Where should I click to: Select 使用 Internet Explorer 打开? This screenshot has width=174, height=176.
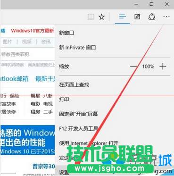89,143
